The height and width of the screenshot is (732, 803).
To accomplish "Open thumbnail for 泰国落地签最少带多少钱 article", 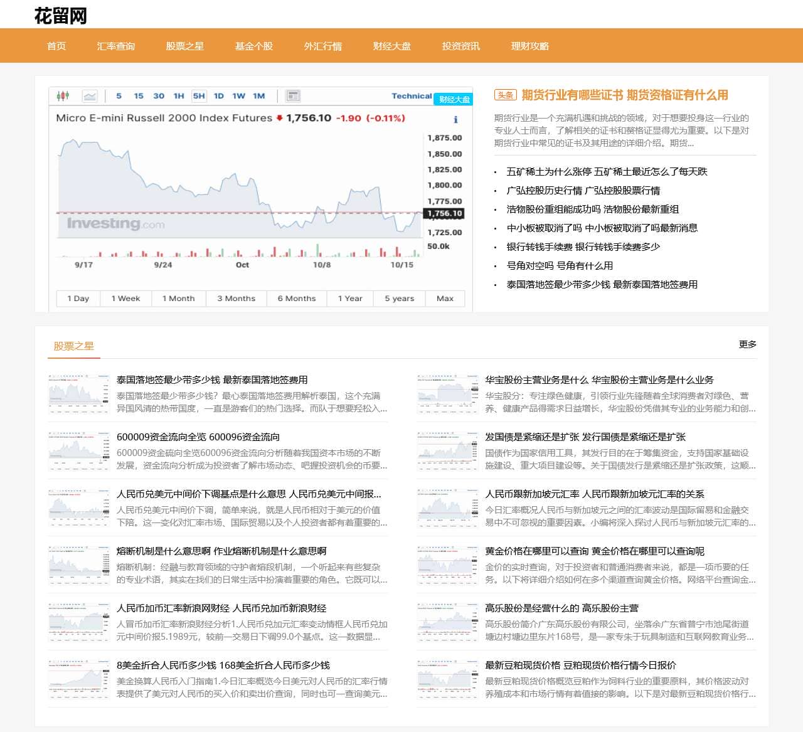I will tap(79, 393).
